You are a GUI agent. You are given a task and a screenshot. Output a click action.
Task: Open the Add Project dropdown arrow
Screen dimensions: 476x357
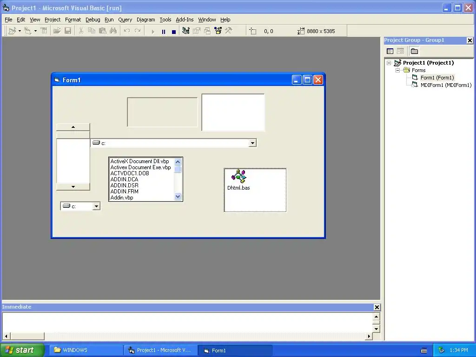20,31
